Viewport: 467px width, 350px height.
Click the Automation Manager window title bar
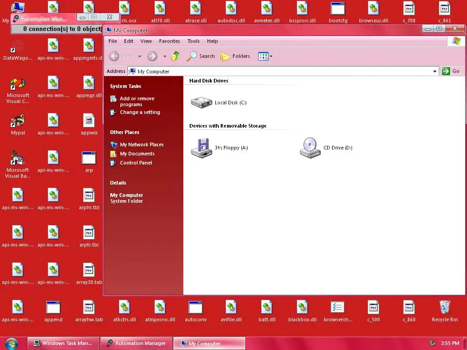coord(45,19)
